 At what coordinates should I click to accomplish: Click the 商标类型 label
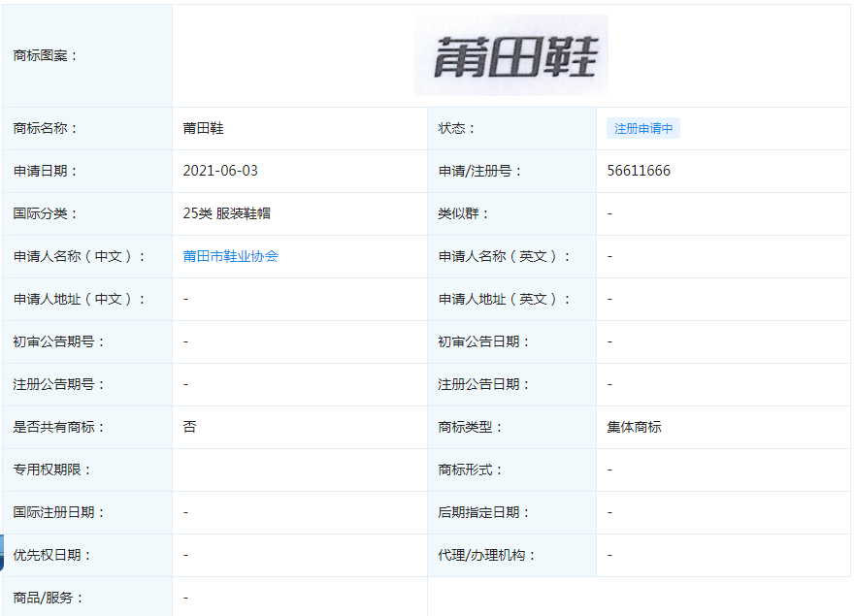coord(470,427)
